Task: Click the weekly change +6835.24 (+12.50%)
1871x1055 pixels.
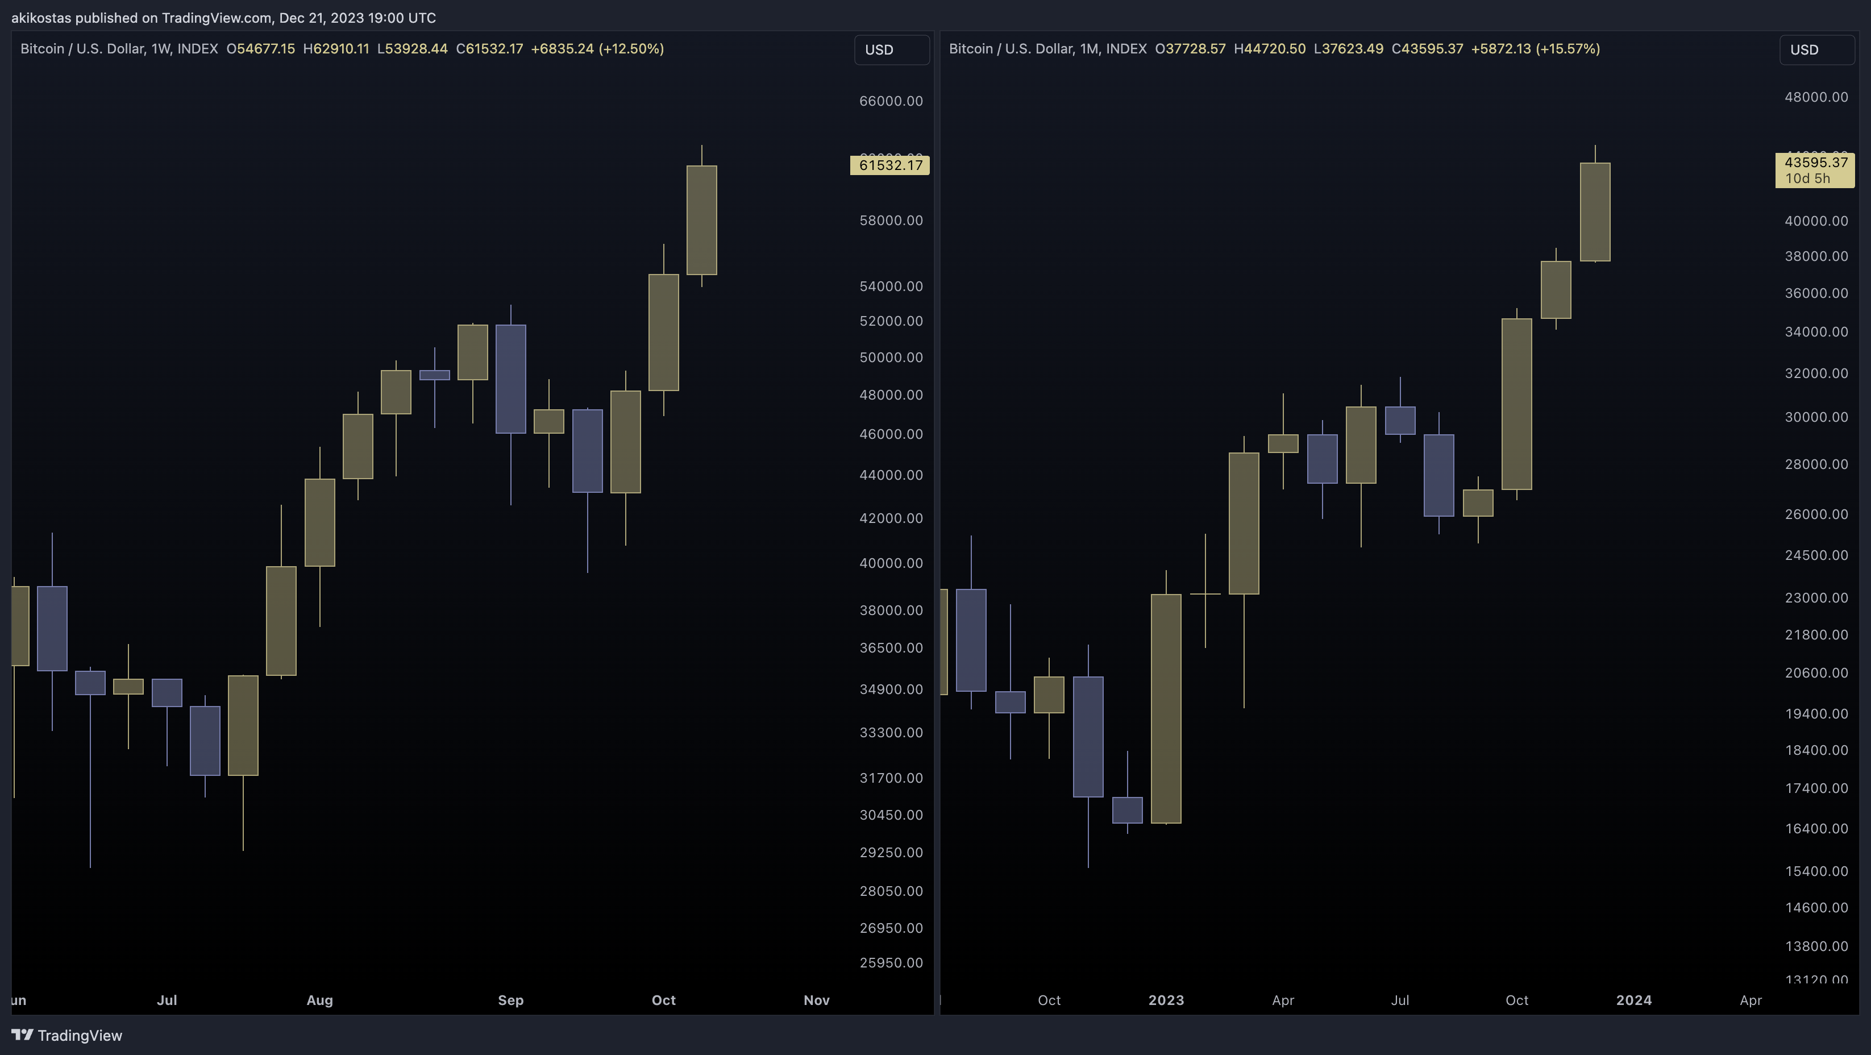Action: (x=598, y=49)
